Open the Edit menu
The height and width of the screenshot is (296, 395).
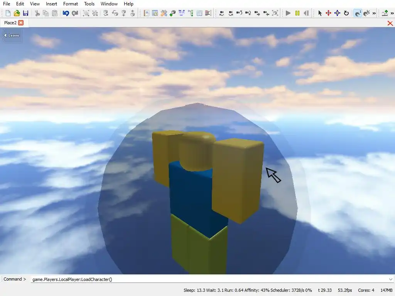[x=20, y=4]
